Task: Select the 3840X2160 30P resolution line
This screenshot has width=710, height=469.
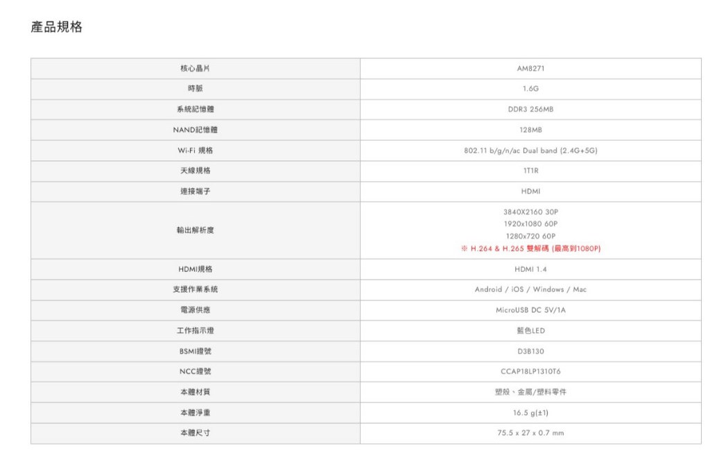Action: tap(530, 211)
